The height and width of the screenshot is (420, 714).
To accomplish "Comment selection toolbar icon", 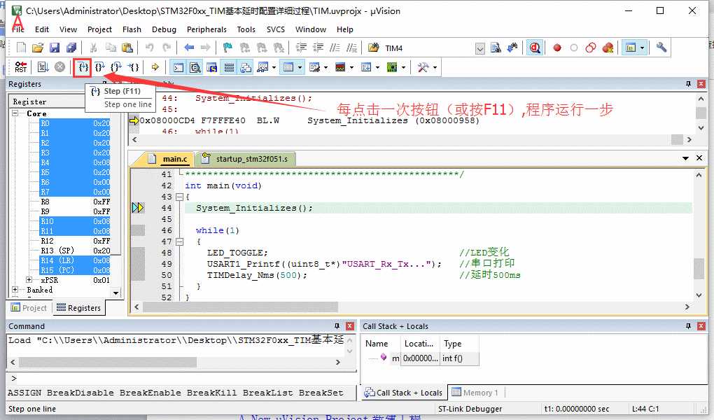I will 335,48.
